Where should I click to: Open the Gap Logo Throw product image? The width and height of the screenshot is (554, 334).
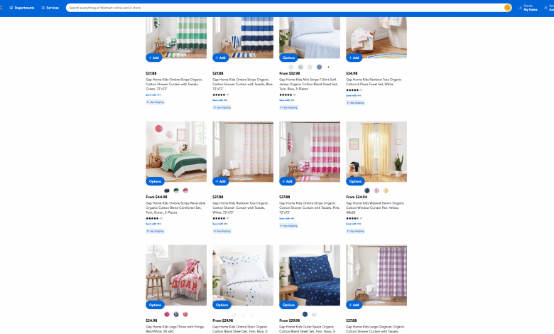coord(176,275)
